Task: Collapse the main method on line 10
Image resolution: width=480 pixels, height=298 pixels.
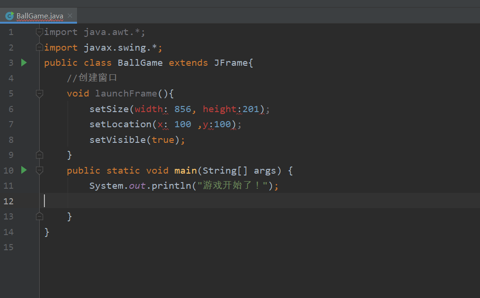Action: [39, 170]
